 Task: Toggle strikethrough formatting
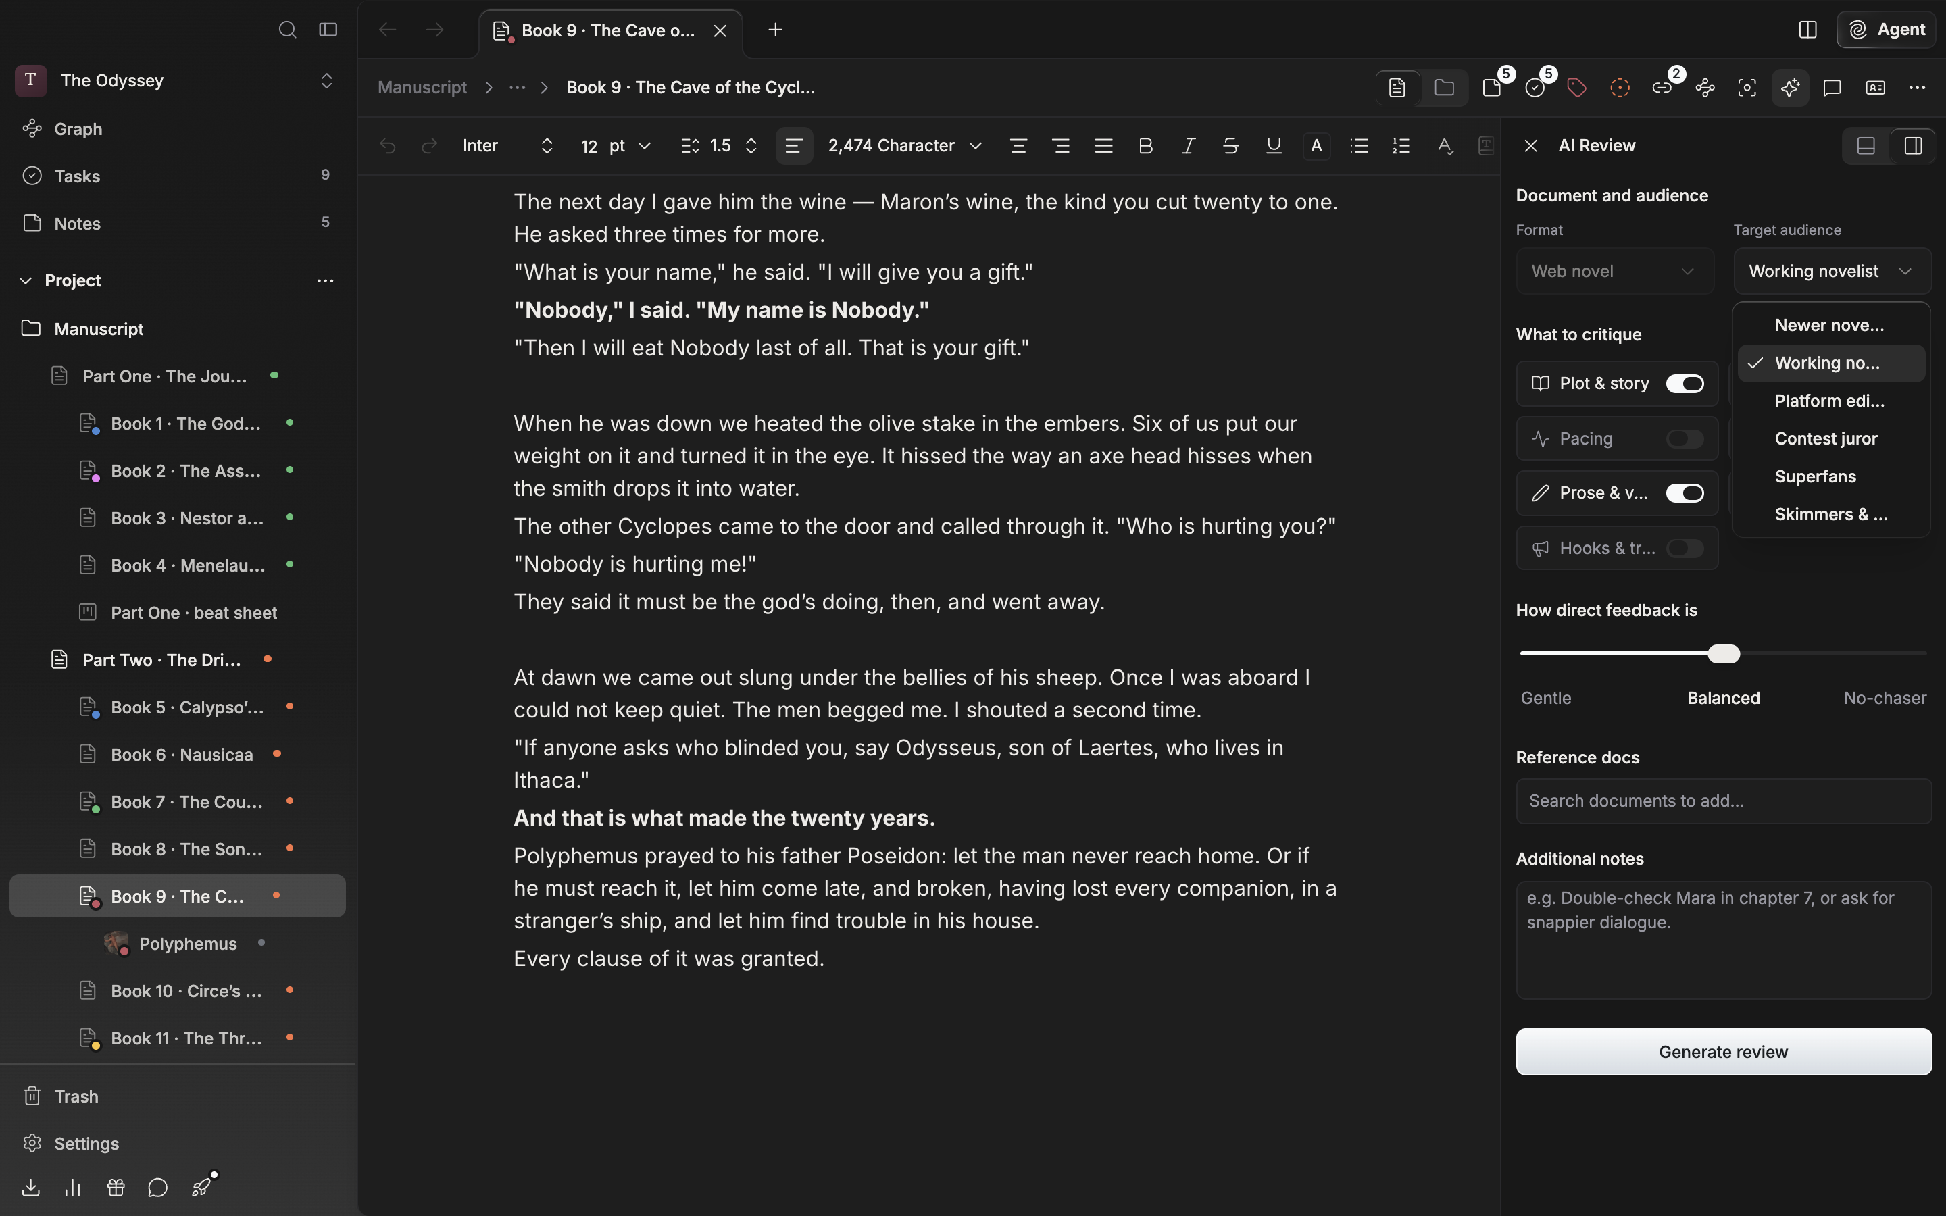[x=1230, y=145]
